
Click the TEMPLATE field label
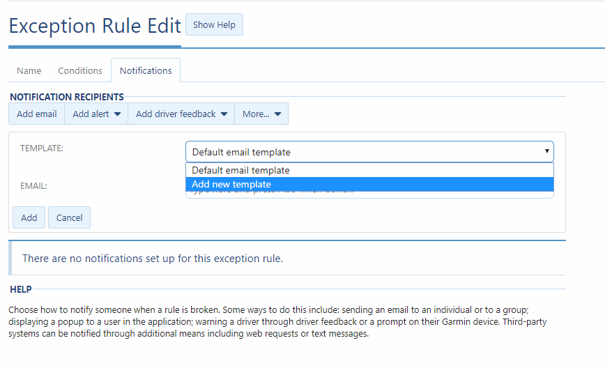[41, 148]
